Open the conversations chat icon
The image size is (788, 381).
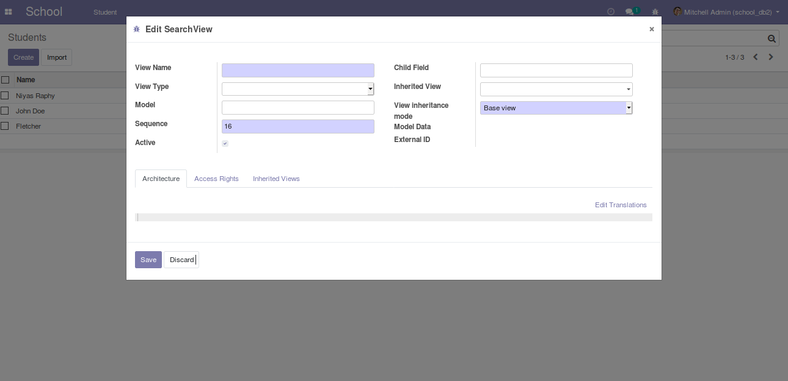pos(630,12)
